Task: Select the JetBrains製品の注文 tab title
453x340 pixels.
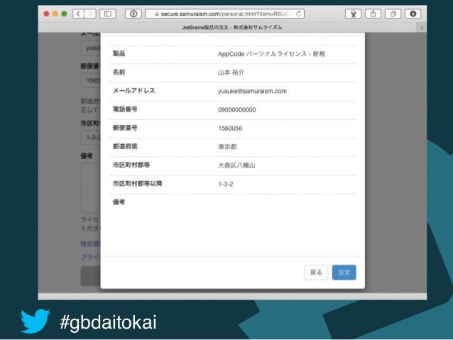Action: (232, 28)
